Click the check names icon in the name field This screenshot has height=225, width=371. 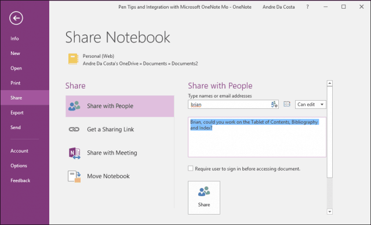(x=274, y=104)
